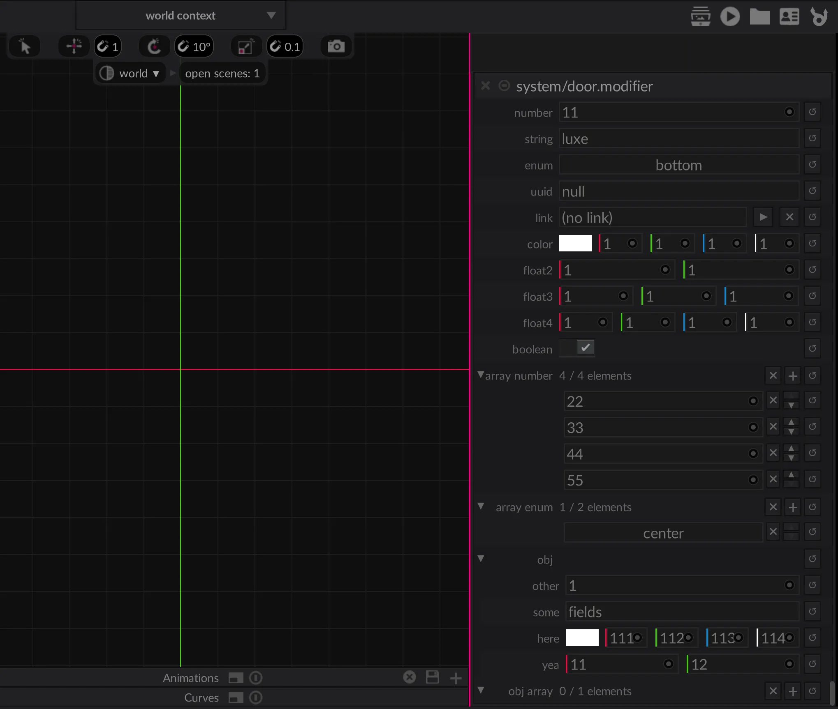Click the camera screenshot icon

[x=336, y=46]
